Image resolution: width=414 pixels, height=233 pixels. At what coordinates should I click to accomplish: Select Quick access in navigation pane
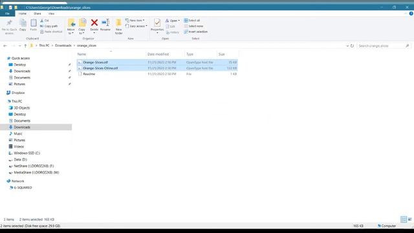click(x=21, y=58)
